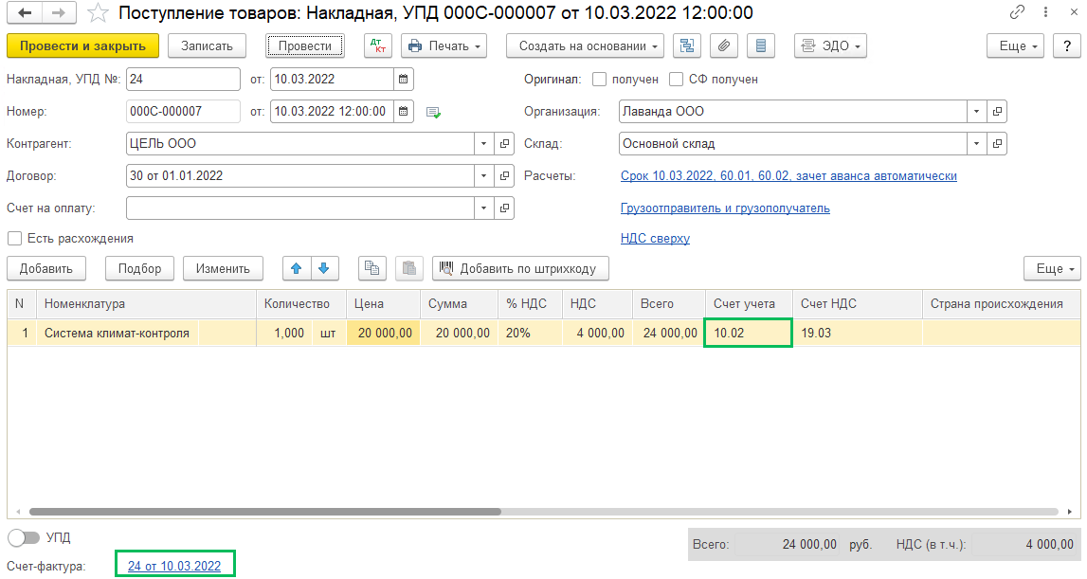Expand the Склад dropdown arrow

pos(977,143)
